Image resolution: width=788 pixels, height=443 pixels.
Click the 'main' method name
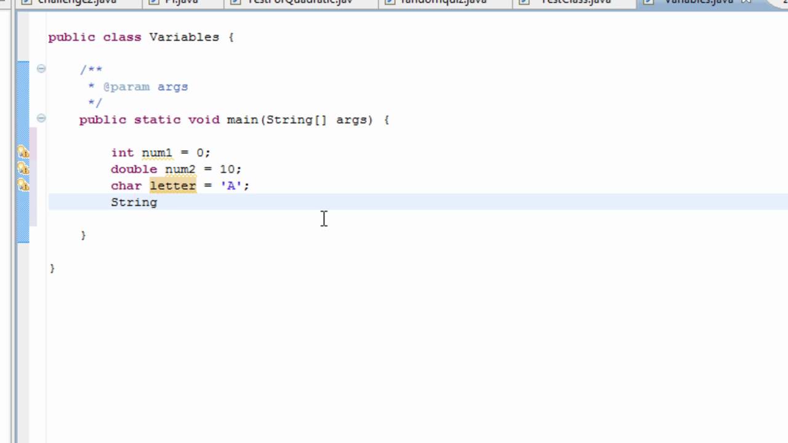tap(243, 119)
